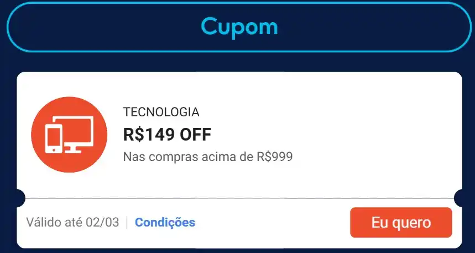Click the Nas compras acima de R$999 text
Viewport: 475px width, 253px height.
click(208, 157)
